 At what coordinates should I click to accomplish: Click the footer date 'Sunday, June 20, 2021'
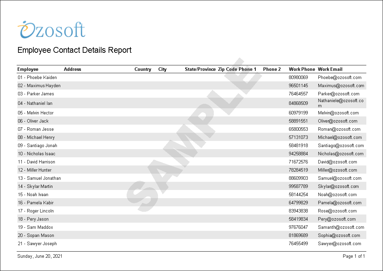[40, 256]
